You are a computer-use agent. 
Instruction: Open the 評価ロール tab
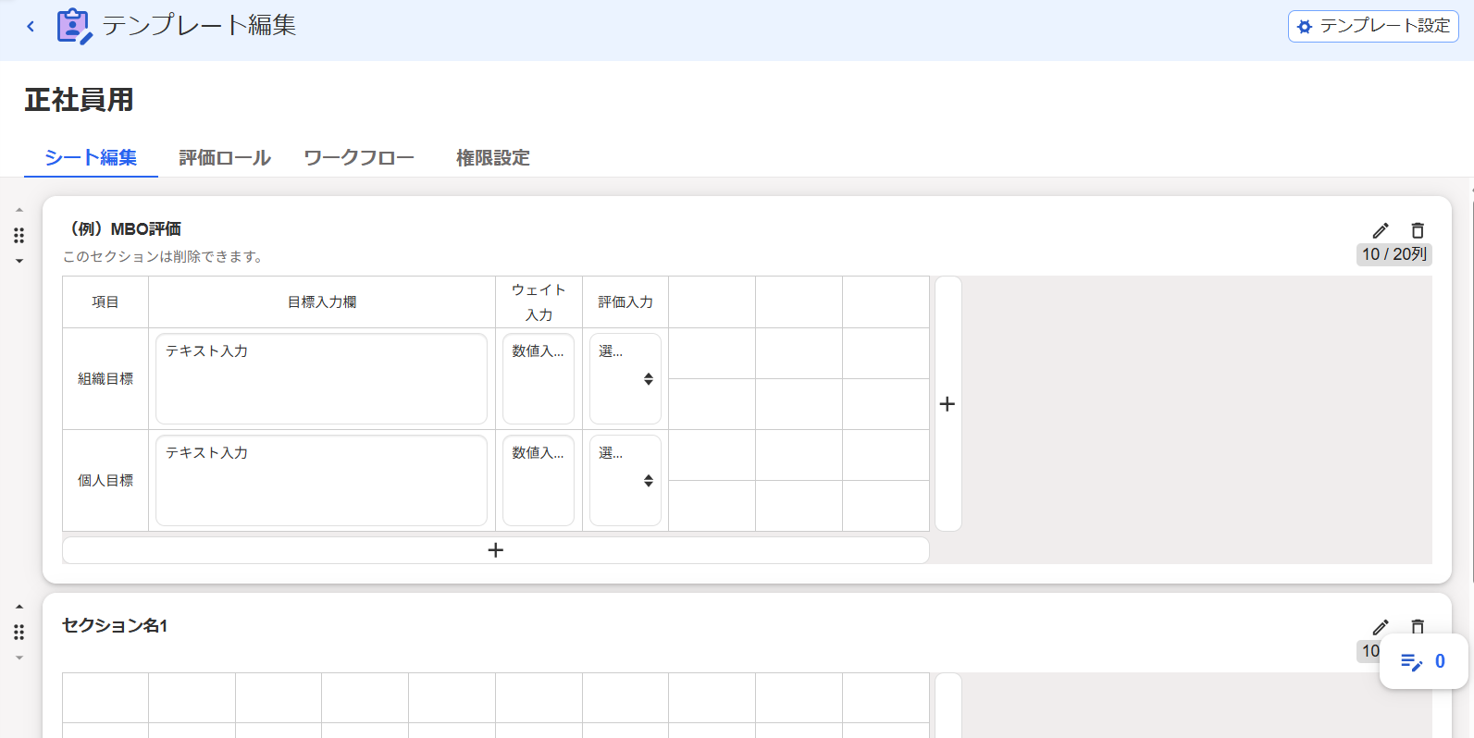(x=225, y=157)
